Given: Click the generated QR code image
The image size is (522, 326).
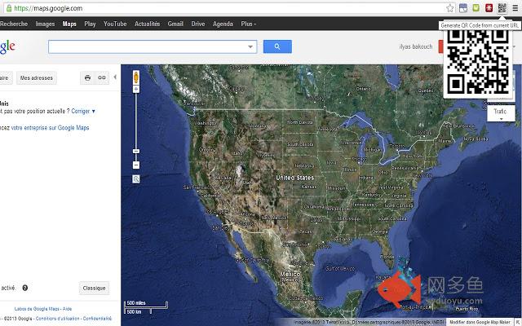Looking at the screenshot, I should click(478, 62).
